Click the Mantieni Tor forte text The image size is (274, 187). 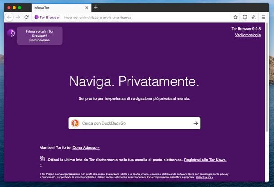(55, 147)
